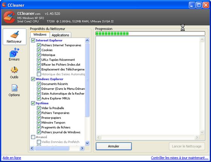Uncheck the Cookies checkbox
Screen dimensions: 211x162
(x=39, y=50)
